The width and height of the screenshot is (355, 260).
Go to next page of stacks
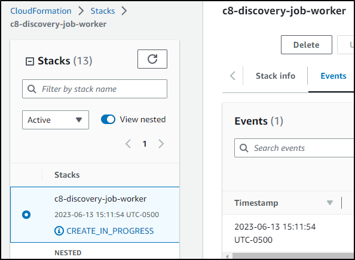point(161,144)
